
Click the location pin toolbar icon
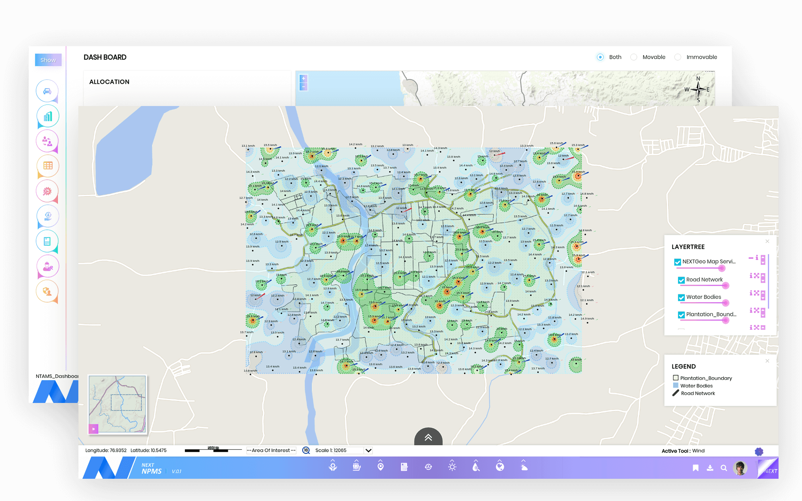[381, 467]
